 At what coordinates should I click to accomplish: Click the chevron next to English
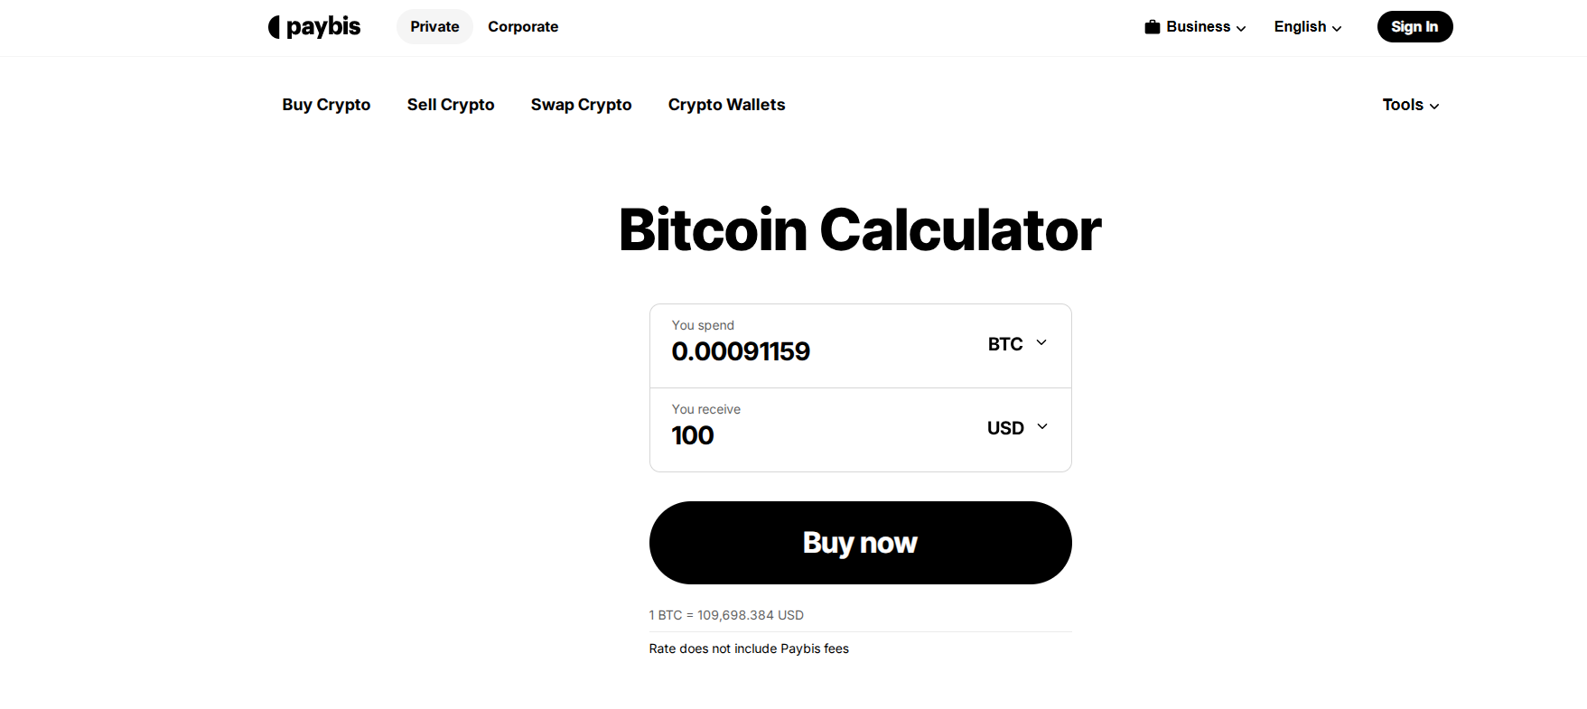pyautogui.click(x=1338, y=27)
